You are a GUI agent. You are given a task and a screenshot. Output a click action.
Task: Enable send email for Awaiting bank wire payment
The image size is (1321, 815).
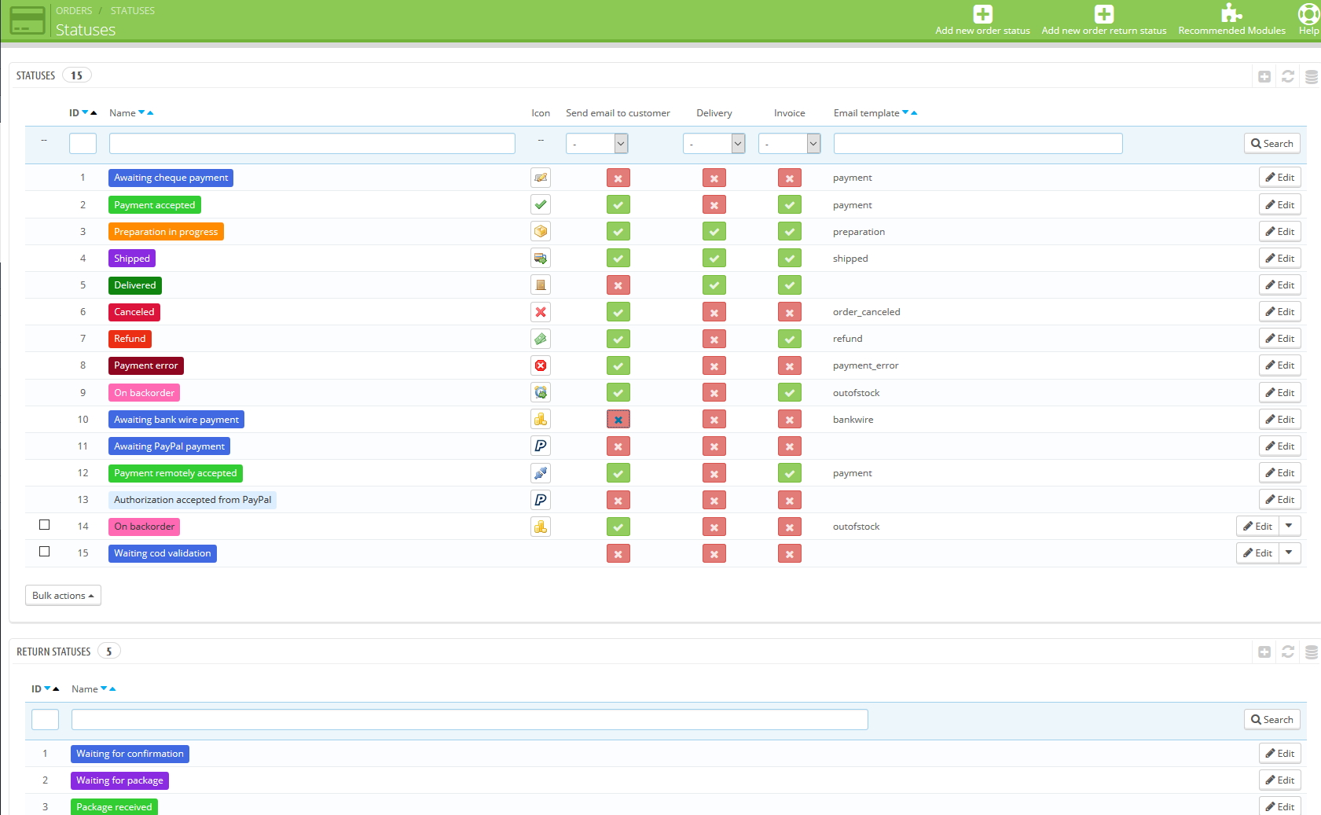618,420
